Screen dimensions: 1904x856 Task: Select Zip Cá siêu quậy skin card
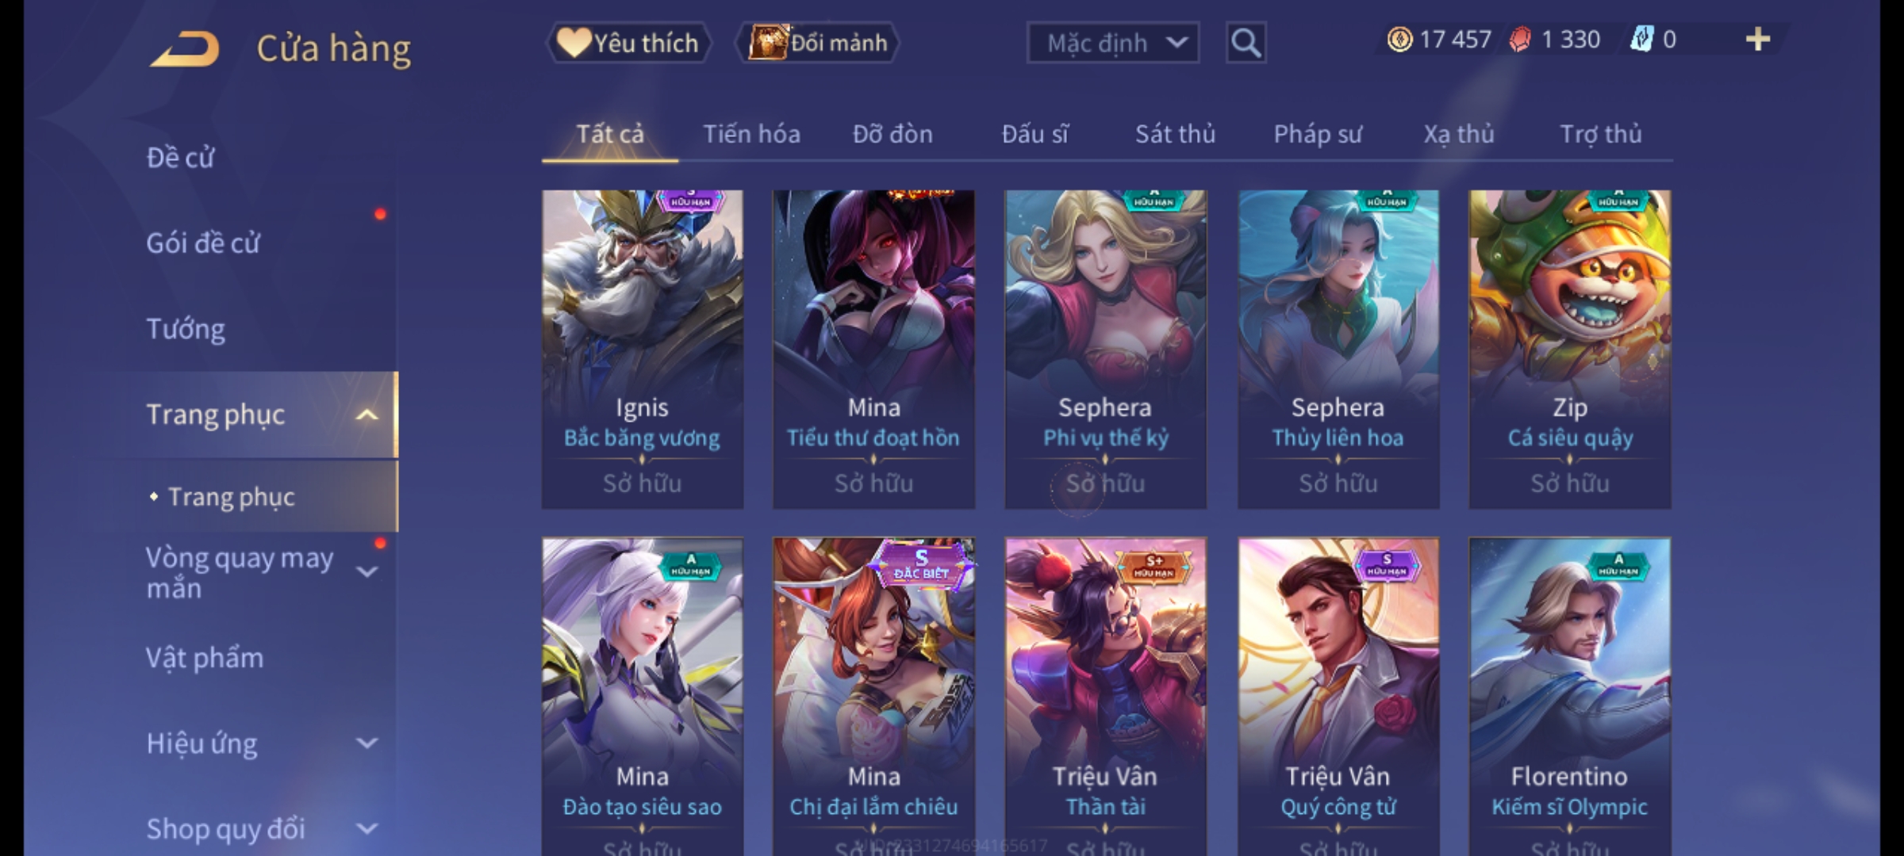[x=1570, y=349]
